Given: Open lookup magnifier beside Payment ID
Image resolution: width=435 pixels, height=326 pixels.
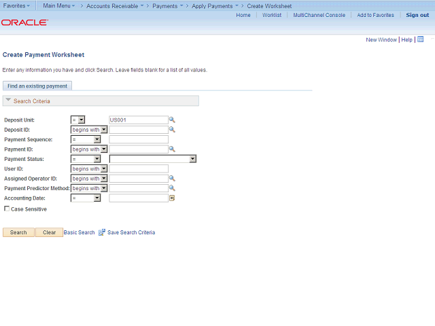Looking at the screenshot, I should [x=172, y=149].
